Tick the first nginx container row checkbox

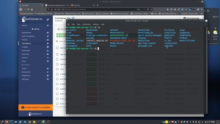(57, 54)
